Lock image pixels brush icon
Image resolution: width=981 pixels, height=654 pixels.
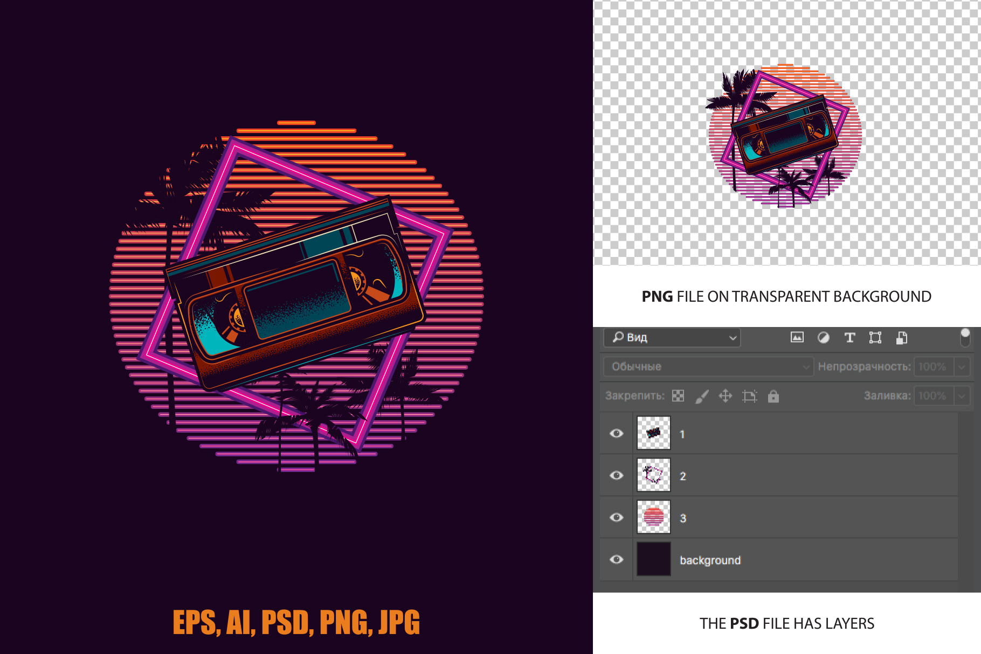(x=702, y=396)
